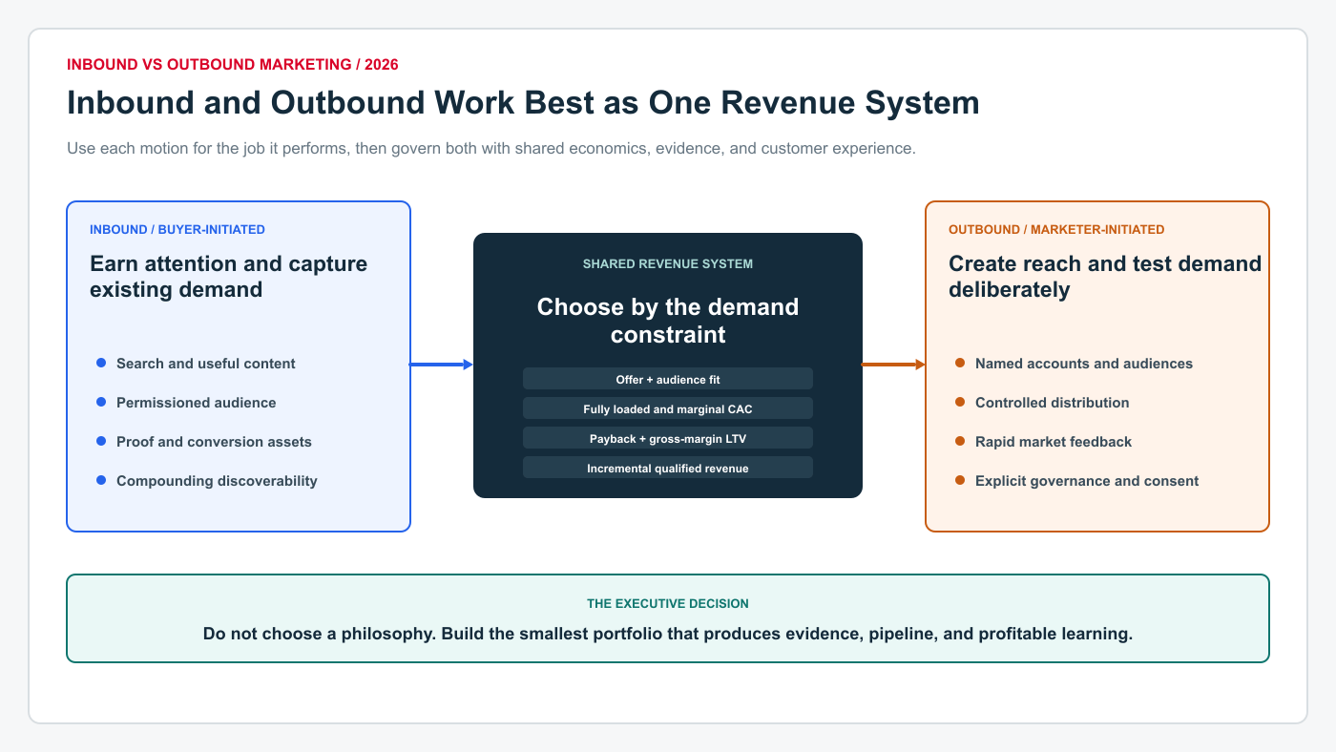Viewport: 1336px width, 752px height.
Task: Click 'Explicit governance and consent' bullet text
Action: tap(1087, 481)
